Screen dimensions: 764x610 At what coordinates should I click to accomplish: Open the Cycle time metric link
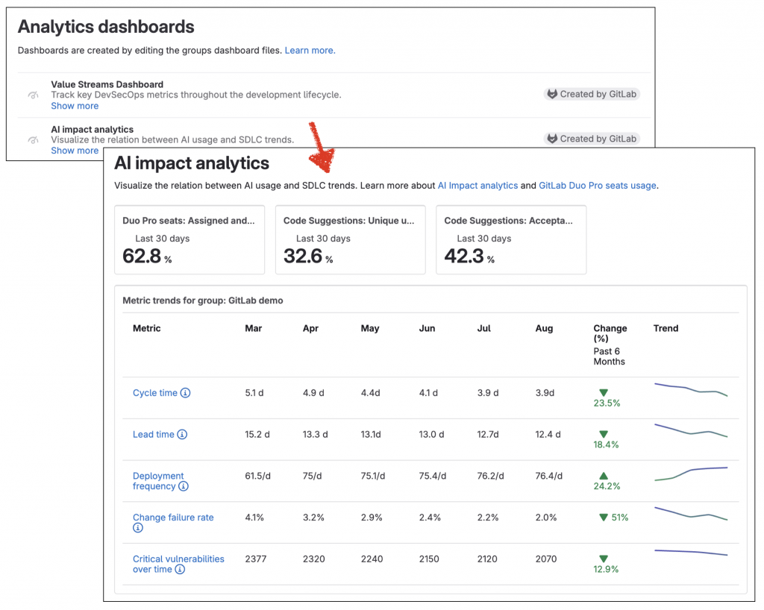(x=155, y=393)
